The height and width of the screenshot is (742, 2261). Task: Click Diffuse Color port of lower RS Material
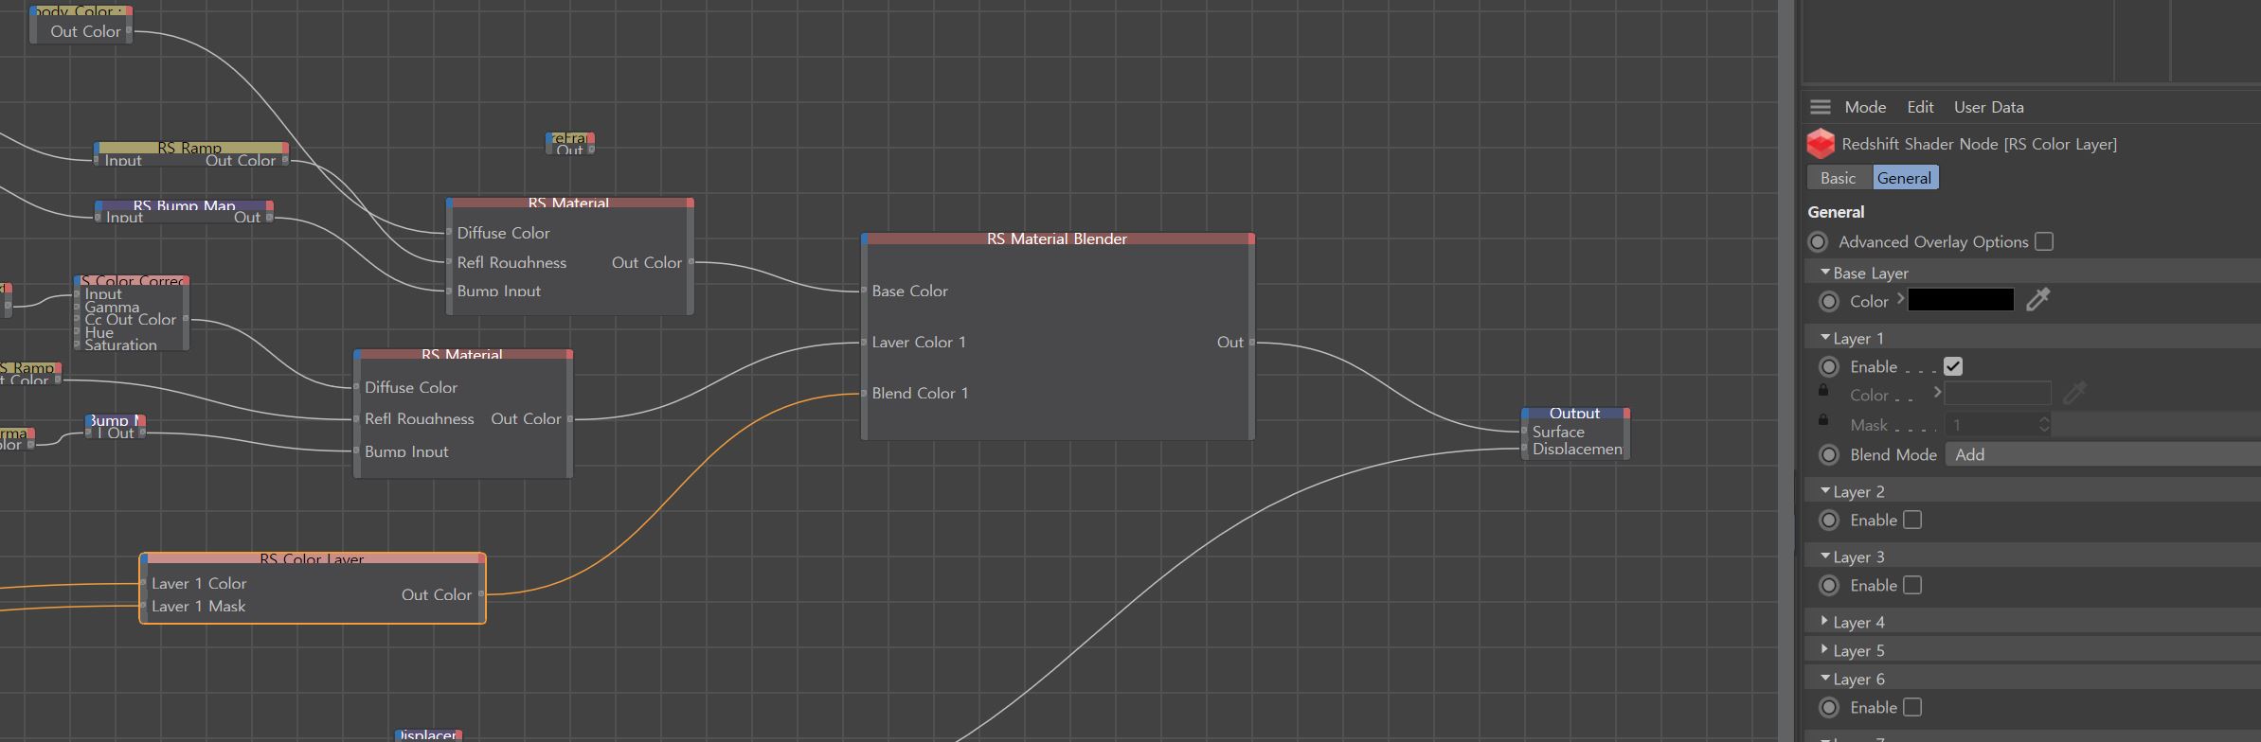tap(357, 387)
